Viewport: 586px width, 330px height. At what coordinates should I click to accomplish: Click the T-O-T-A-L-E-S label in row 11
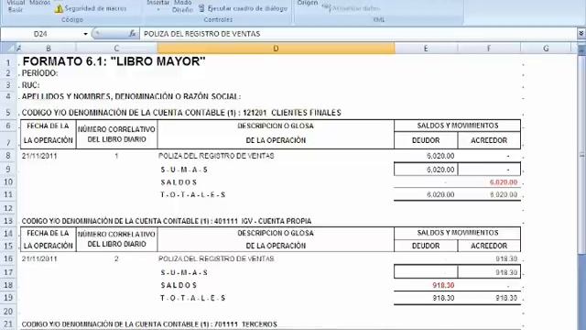pos(193,194)
